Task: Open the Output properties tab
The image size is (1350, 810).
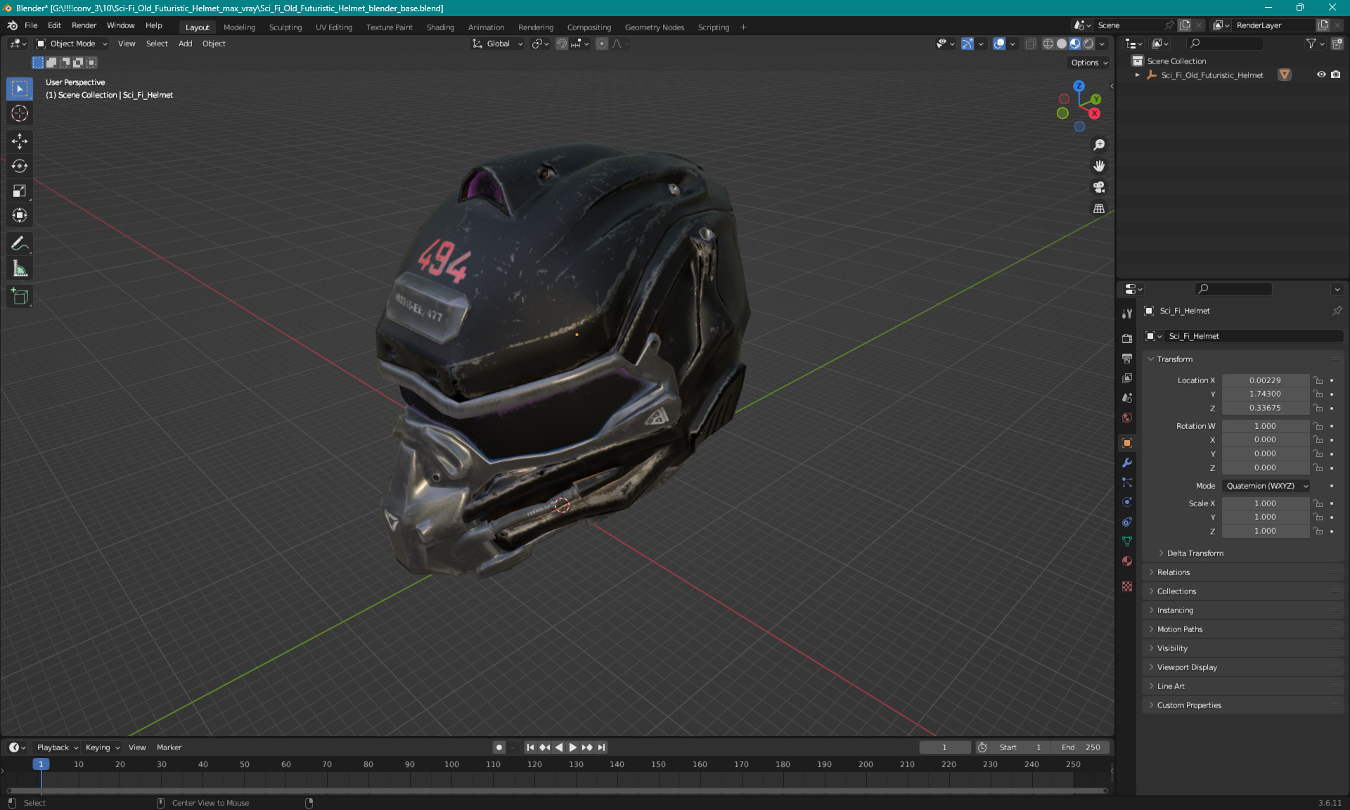Action: coord(1127,359)
